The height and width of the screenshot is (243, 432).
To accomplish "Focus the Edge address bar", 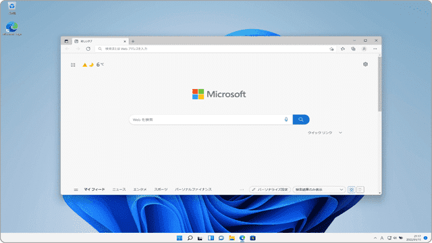I will click(211, 49).
